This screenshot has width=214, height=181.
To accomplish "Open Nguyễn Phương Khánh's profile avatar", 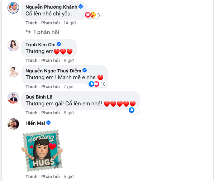I will [x=13, y=8].
